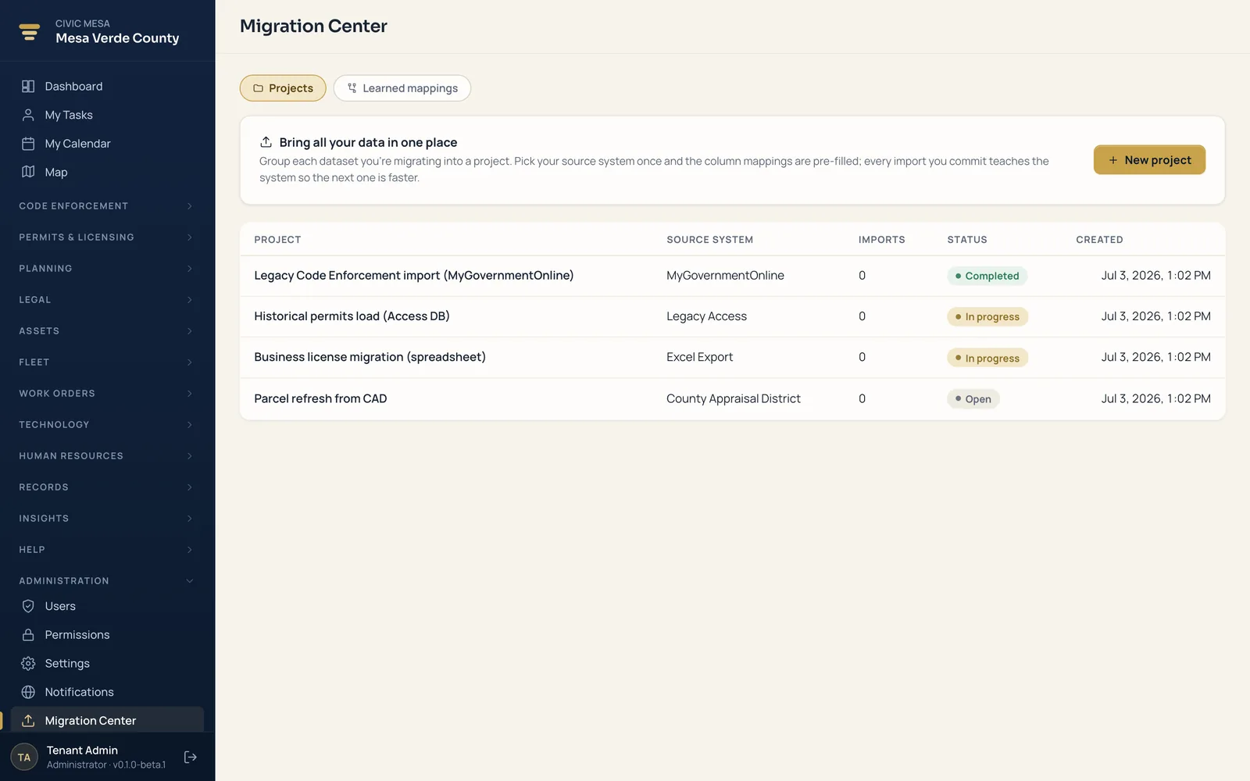Open Business license migration (spreadsheet) project
This screenshot has height=781, width=1250.
coord(732,357)
